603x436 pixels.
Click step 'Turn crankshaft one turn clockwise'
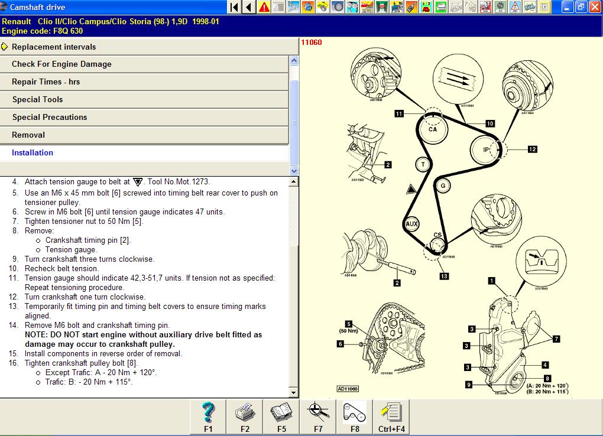85,297
